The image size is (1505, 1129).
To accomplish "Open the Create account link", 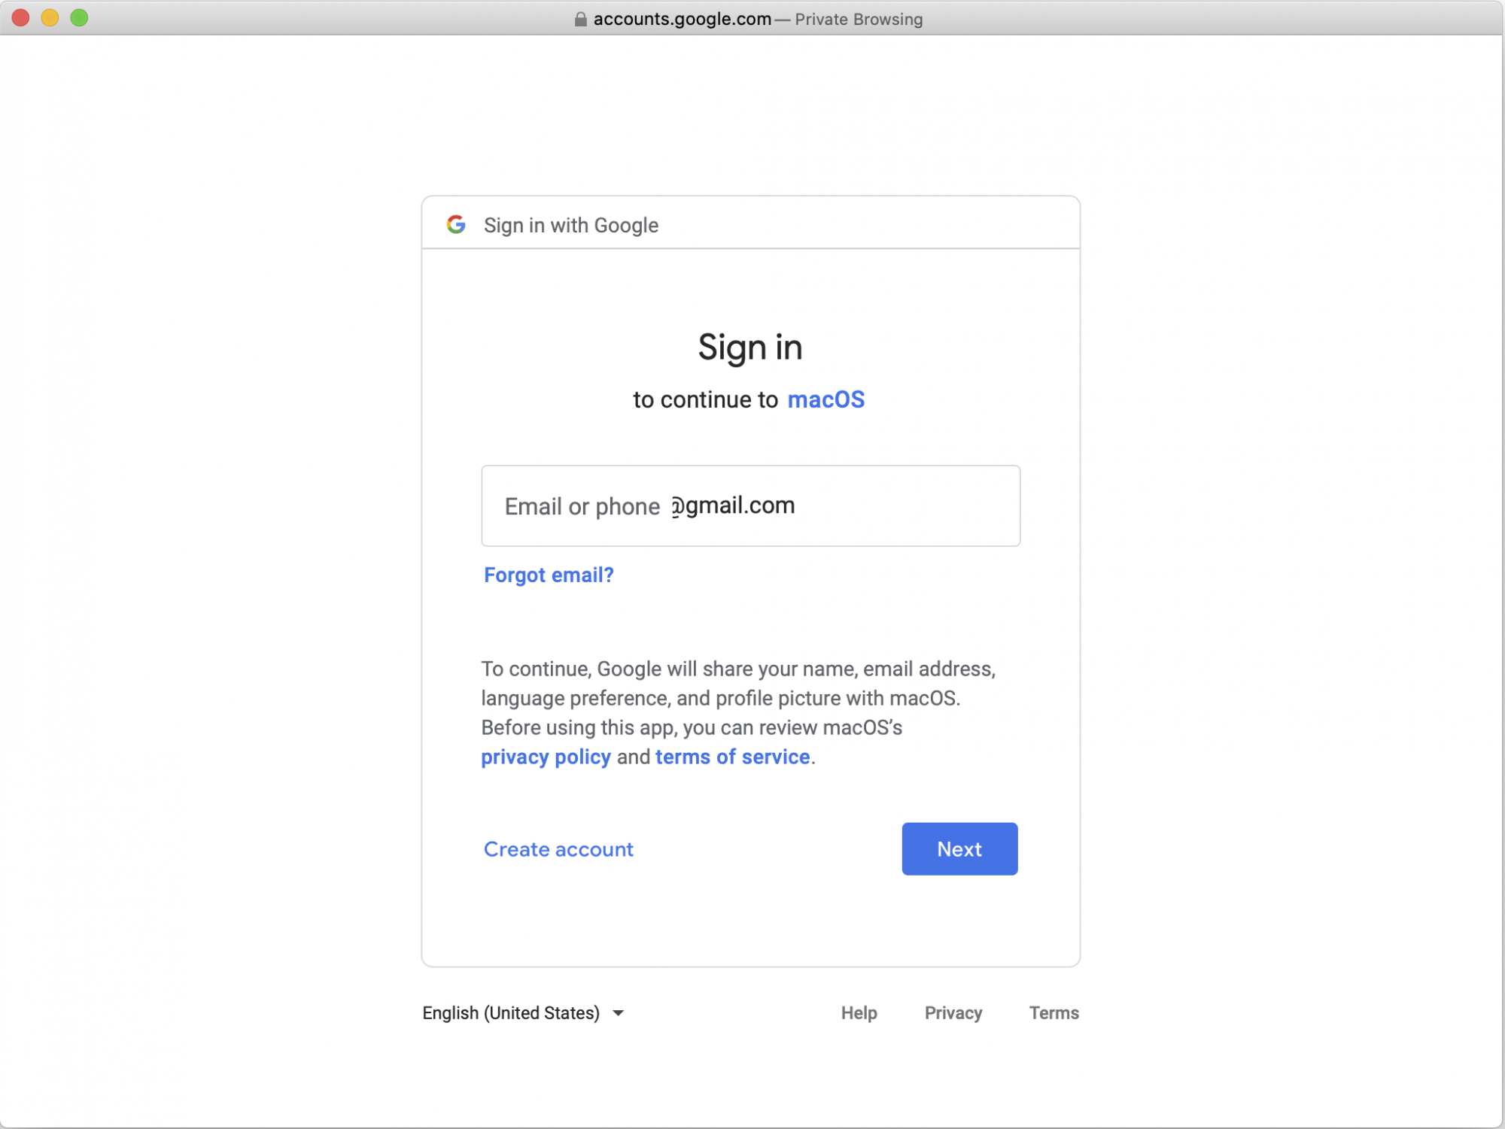I will pyautogui.click(x=558, y=849).
